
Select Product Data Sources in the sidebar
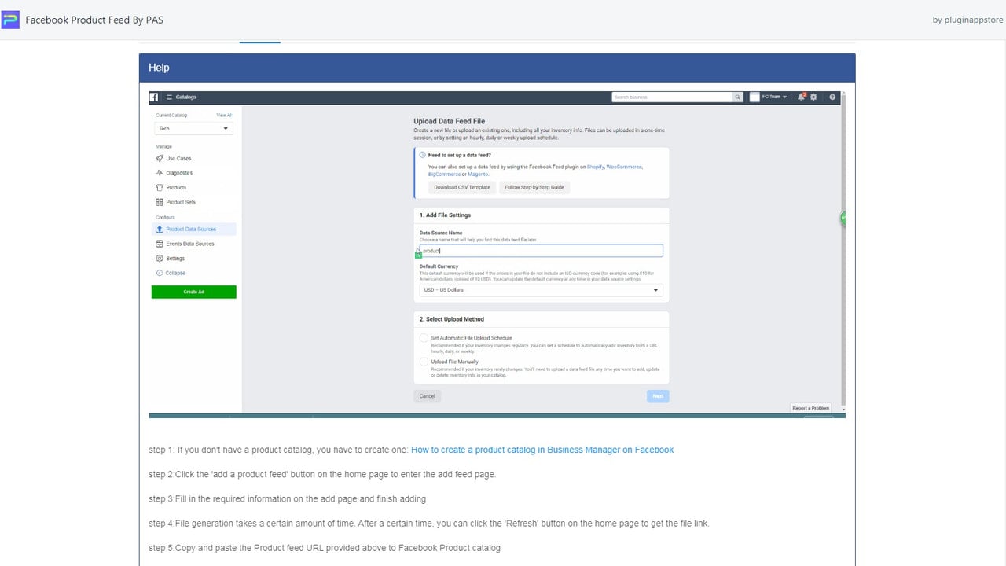[x=193, y=230]
